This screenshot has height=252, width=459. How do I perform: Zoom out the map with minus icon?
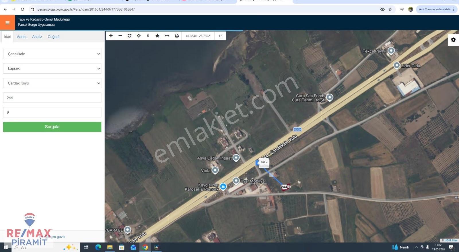coord(120,36)
